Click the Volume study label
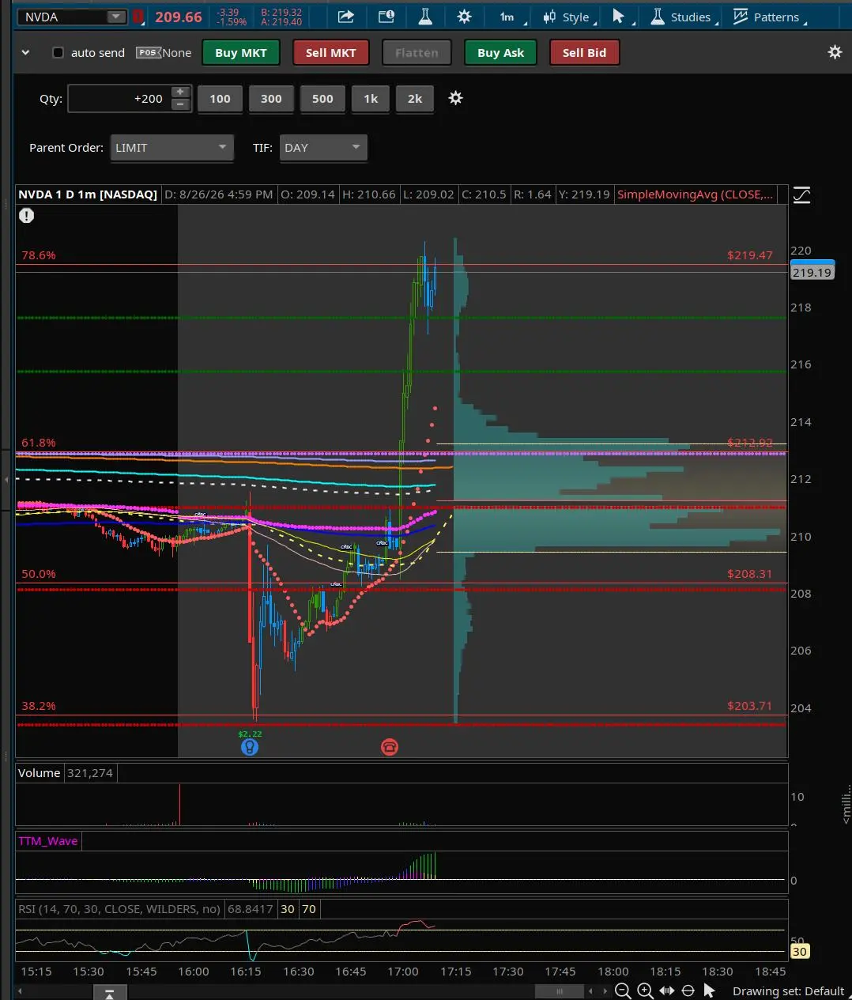This screenshot has height=1000, width=852. point(39,773)
